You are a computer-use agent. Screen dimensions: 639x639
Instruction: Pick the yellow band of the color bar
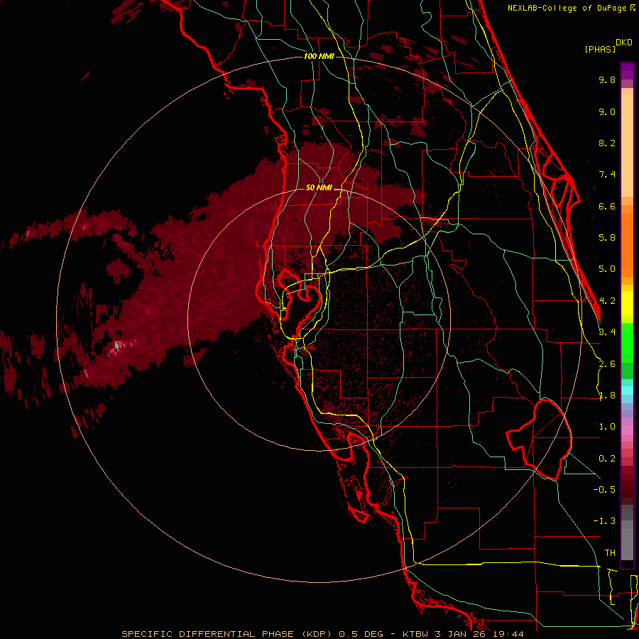627,304
